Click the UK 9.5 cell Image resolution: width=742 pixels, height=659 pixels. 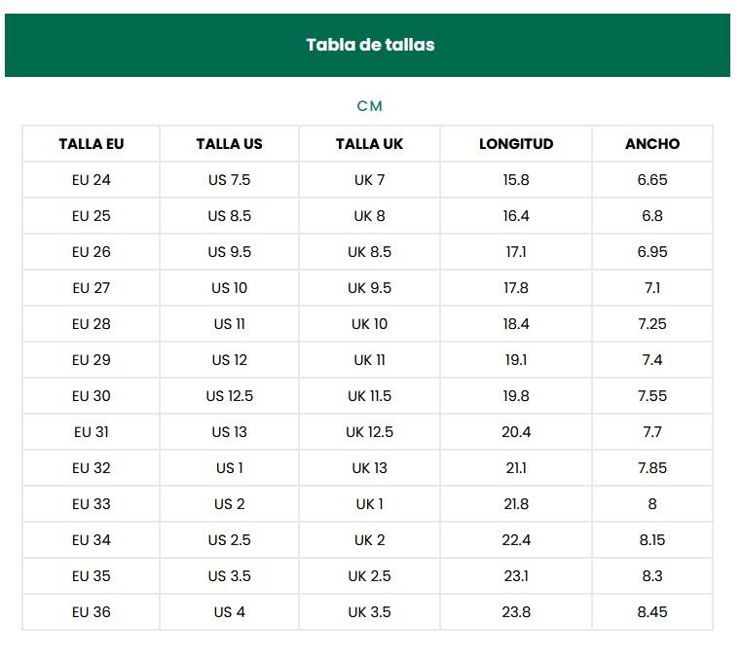coord(369,288)
